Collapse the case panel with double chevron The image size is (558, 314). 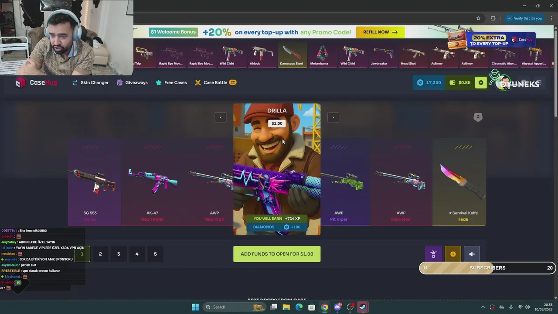point(478,117)
